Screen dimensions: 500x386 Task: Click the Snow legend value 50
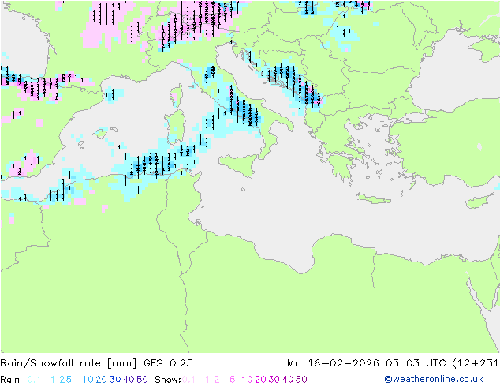click(302, 380)
